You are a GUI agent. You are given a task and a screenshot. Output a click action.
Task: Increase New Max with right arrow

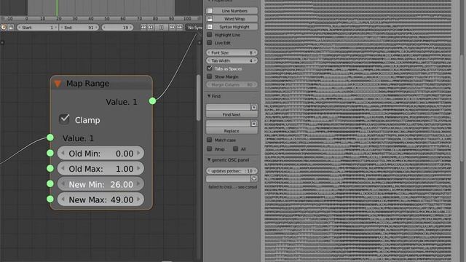(x=138, y=199)
